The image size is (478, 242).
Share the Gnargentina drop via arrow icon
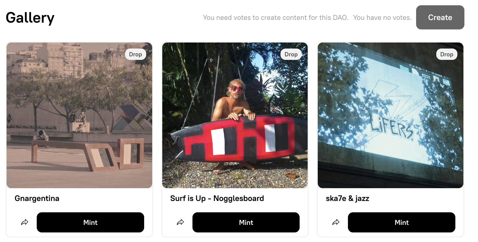click(25, 222)
